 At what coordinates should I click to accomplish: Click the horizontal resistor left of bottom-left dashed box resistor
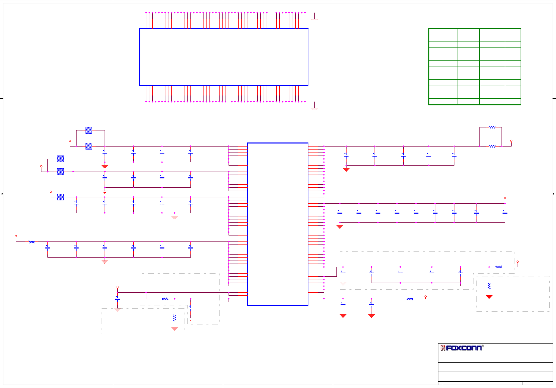(x=165, y=299)
